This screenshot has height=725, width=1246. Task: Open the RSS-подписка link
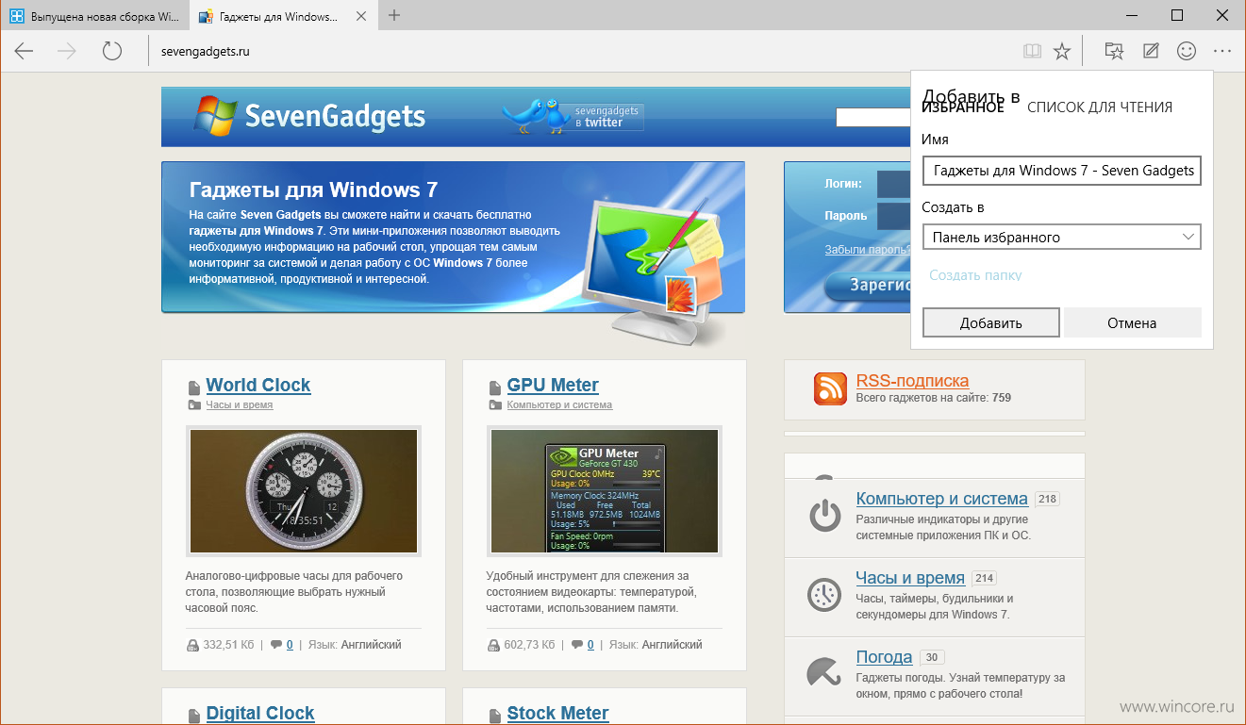click(x=912, y=381)
